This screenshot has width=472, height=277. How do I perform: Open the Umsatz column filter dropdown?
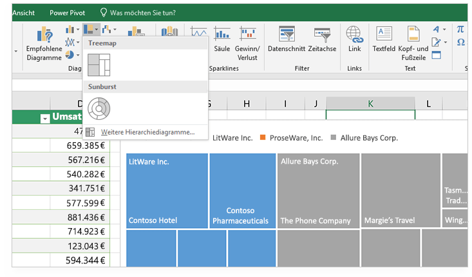45,119
